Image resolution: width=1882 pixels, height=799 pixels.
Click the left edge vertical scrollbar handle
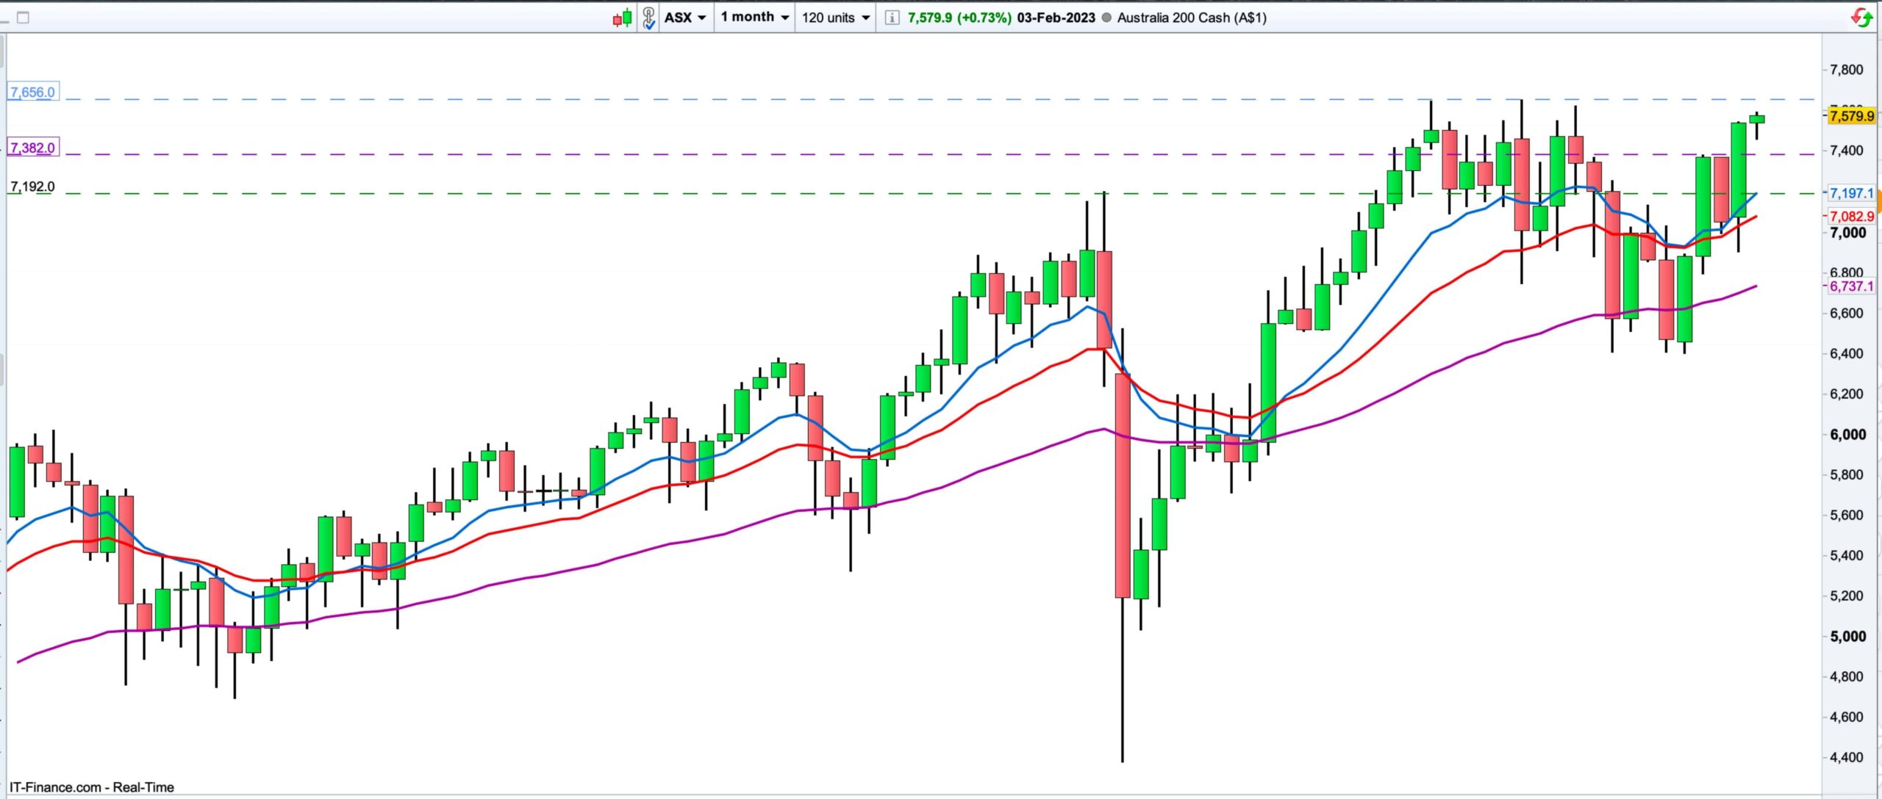pyautogui.click(x=2, y=369)
